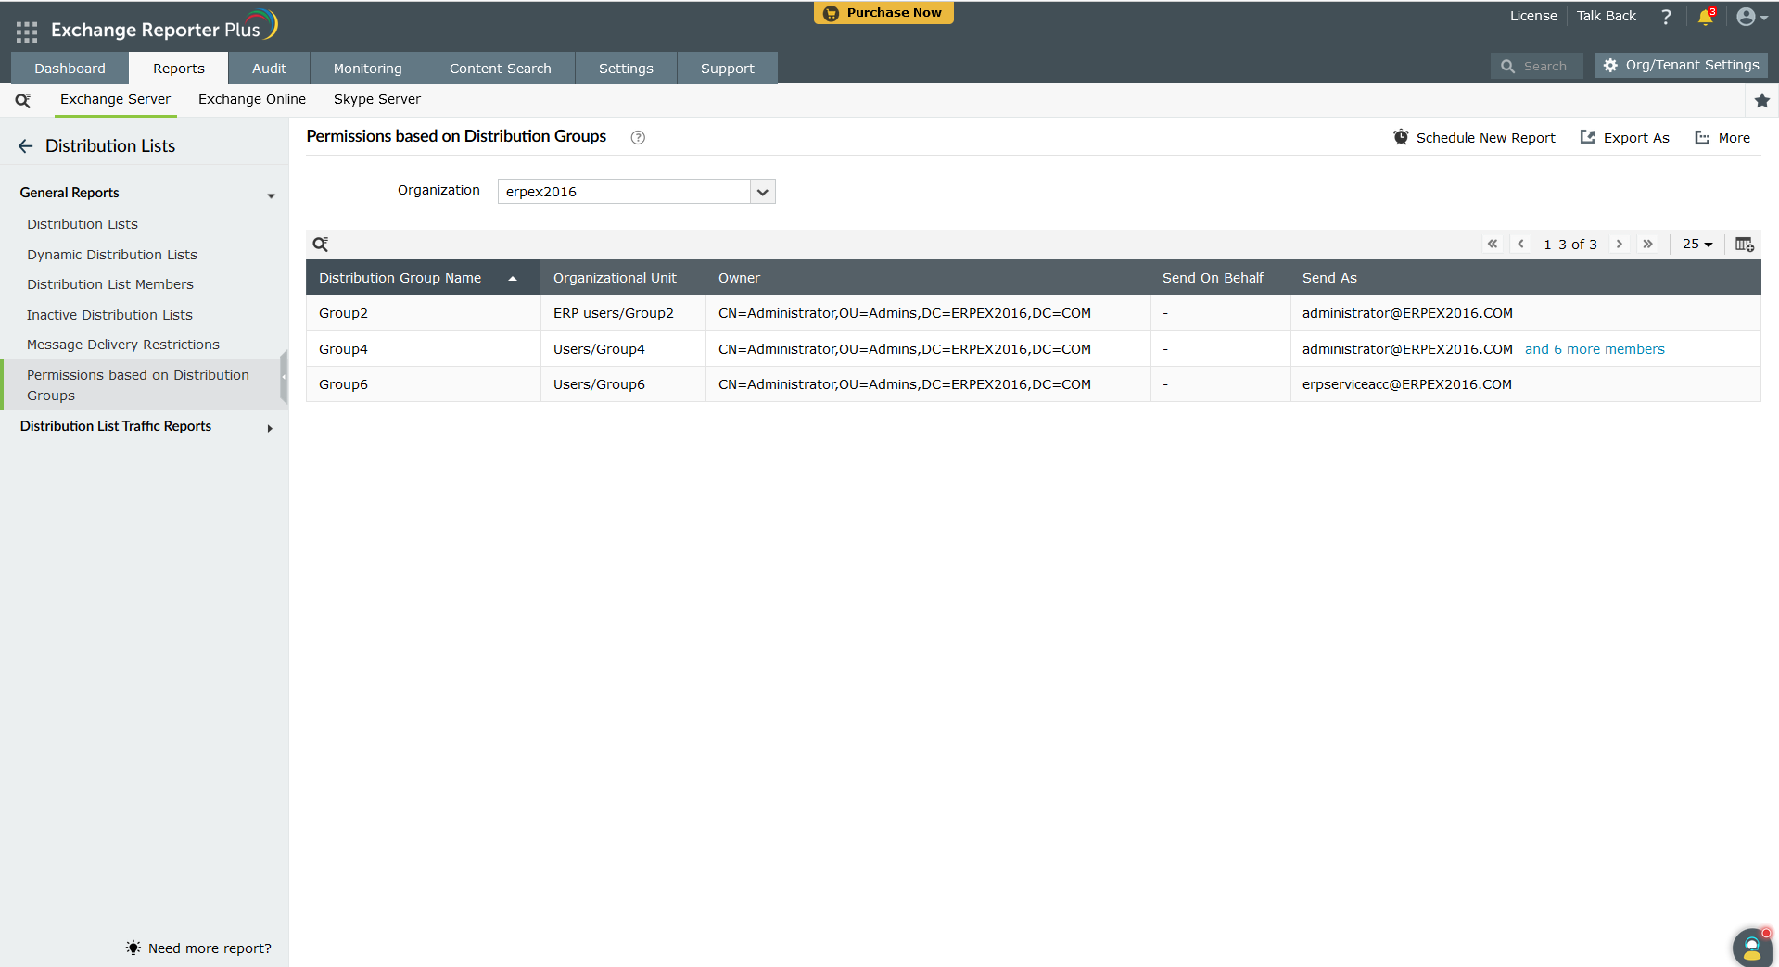Open the Monitoring tab
Screen dimensions: 1779x967
click(368, 69)
